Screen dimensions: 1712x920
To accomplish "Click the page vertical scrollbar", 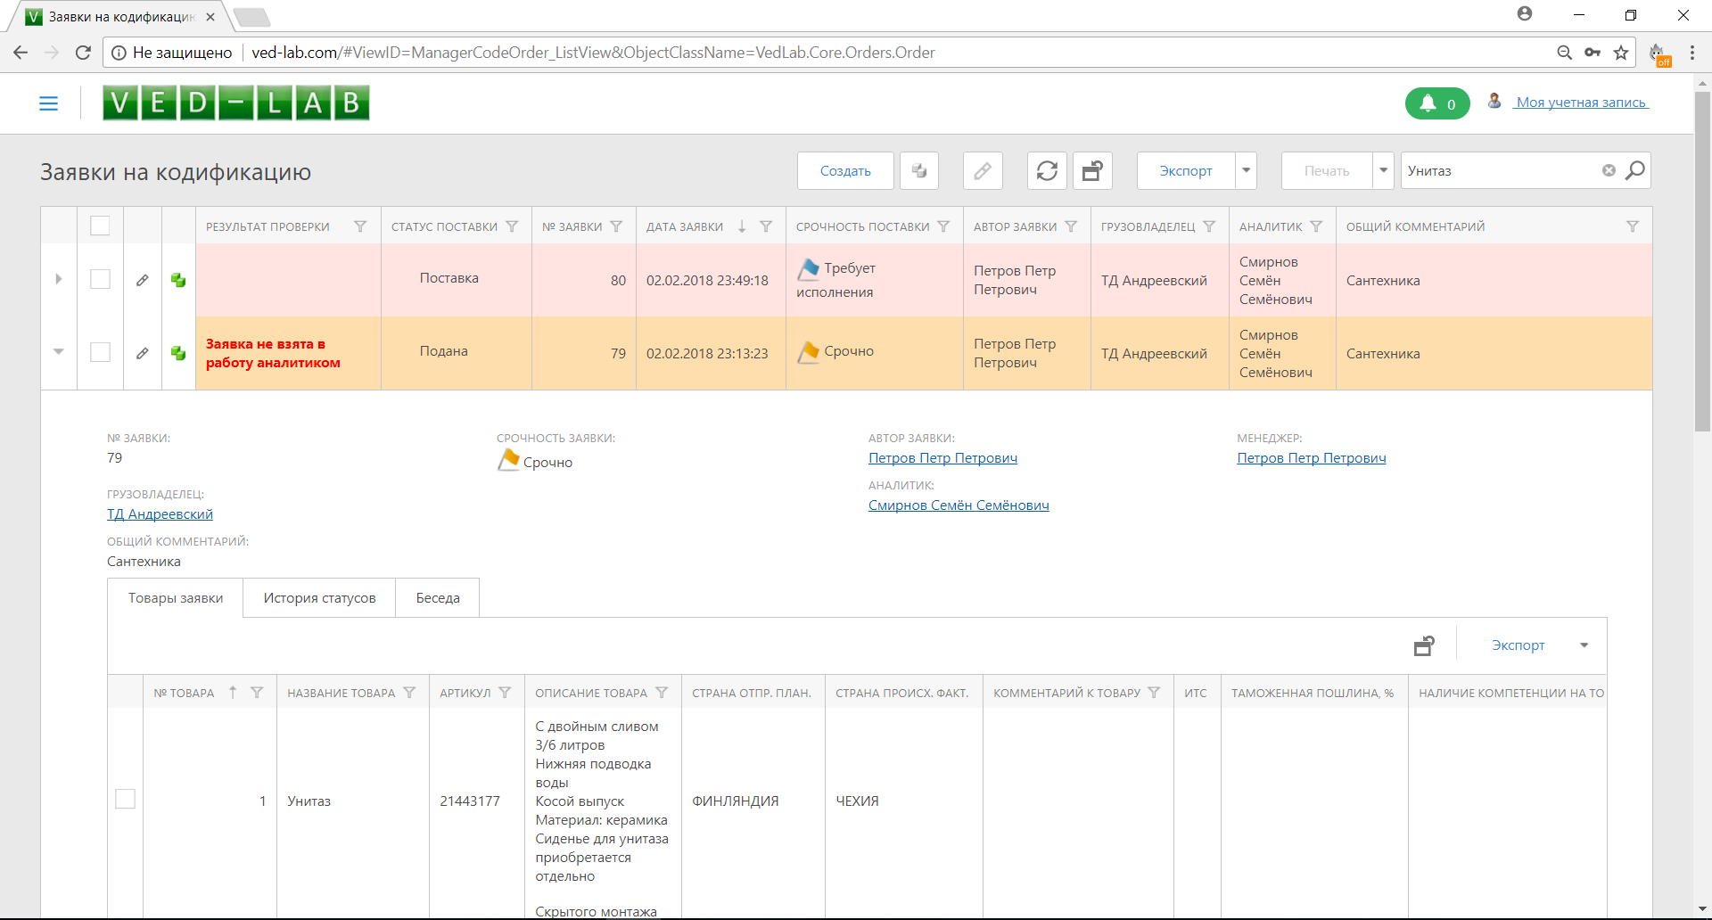I will pyautogui.click(x=1702, y=260).
